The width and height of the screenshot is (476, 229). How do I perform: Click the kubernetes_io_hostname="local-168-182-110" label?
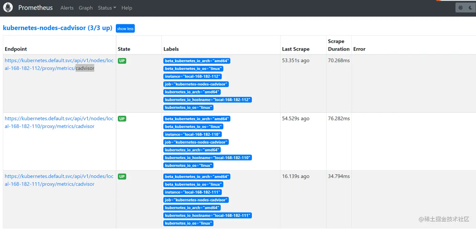(x=207, y=157)
